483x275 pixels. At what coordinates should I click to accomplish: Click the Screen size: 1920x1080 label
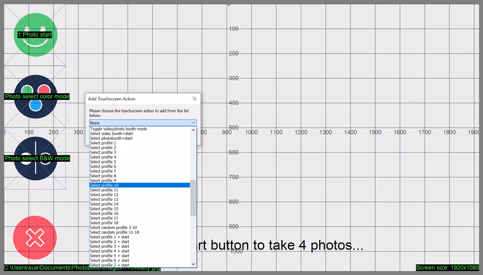(x=447, y=268)
